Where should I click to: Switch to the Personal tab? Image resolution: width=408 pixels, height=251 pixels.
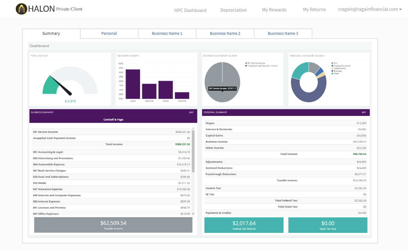[x=109, y=34]
